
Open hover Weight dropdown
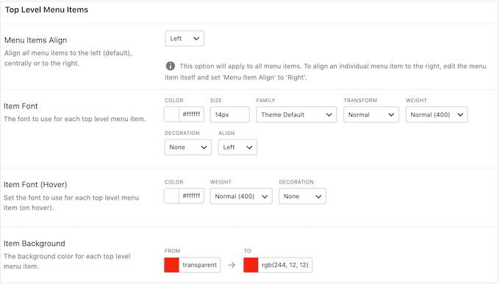click(x=241, y=196)
